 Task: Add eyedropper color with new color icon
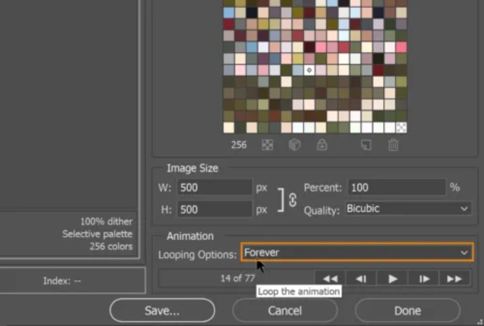366,145
